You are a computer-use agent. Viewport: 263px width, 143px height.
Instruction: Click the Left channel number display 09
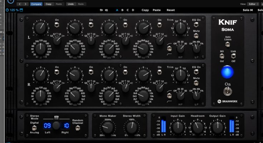[x=47, y=126]
